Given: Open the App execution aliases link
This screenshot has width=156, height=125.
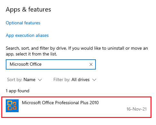Looking at the screenshot, I should [x=27, y=35].
